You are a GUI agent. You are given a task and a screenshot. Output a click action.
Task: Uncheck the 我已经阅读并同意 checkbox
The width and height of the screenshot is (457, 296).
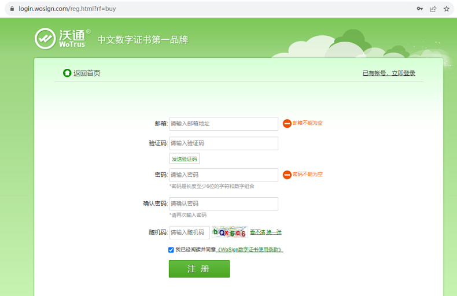pos(171,250)
